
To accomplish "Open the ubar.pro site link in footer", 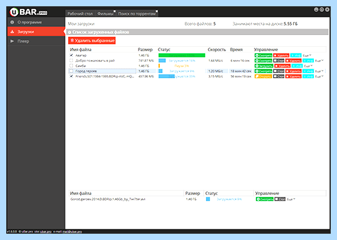I will tap(46, 232).
